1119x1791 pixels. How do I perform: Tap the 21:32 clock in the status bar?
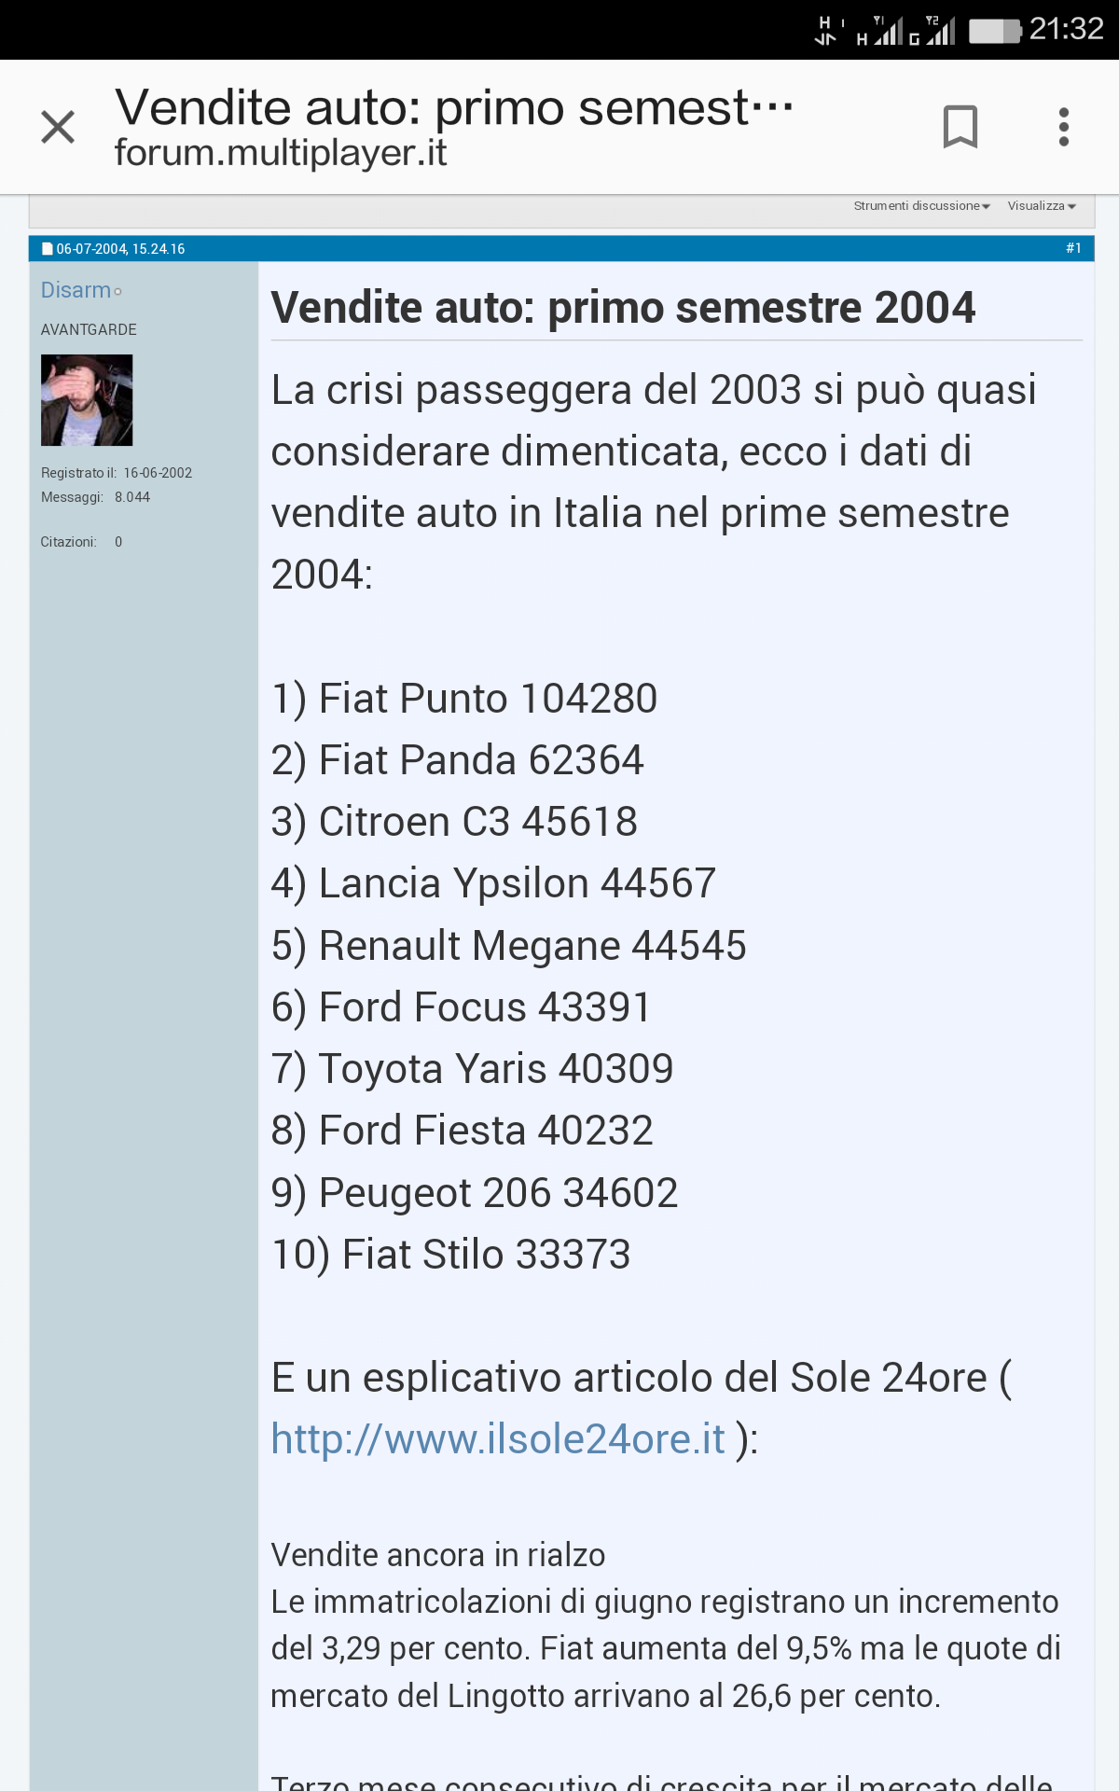pos(1066,29)
